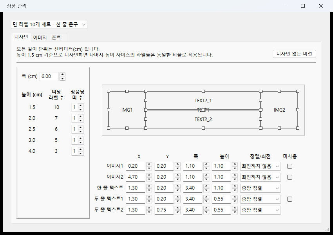Open 한 줄 텍스트 alignment dropdown
The height and width of the screenshot is (235, 333).
point(261,188)
